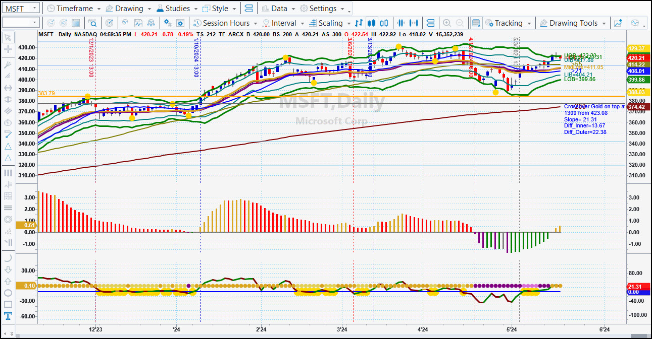Switch chart to filled candlestick style
Viewport: 652px width, 339px height.
coord(372,23)
